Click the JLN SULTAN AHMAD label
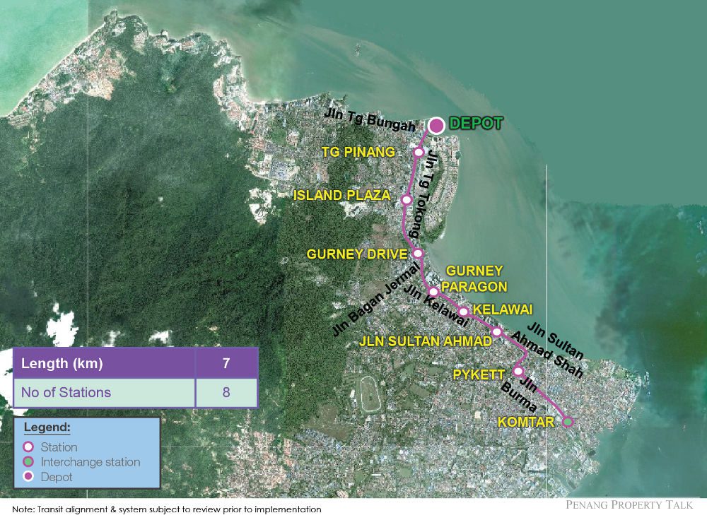This screenshot has width=707, height=520. [x=425, y=341]
